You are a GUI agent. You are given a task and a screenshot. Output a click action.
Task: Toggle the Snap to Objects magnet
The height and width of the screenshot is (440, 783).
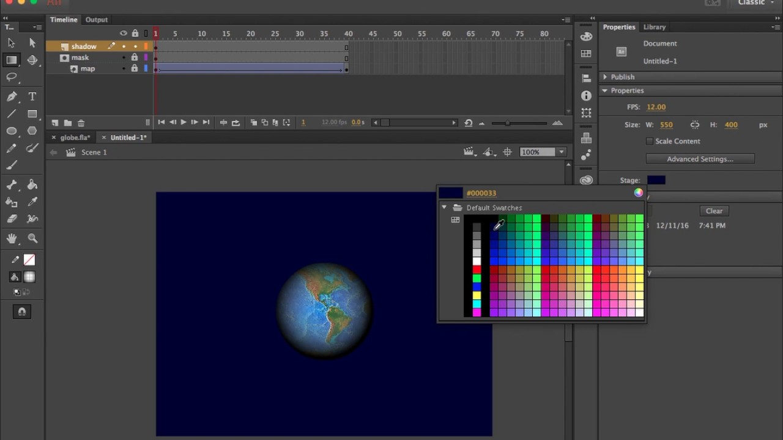click(22, 312)
